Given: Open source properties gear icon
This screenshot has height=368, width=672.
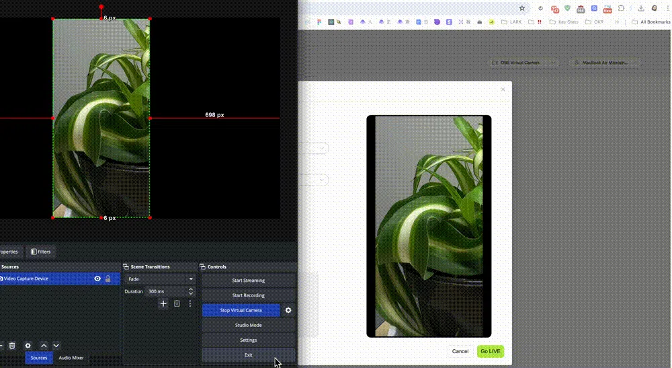Looking at the screenshot, I should coord(28,346).
